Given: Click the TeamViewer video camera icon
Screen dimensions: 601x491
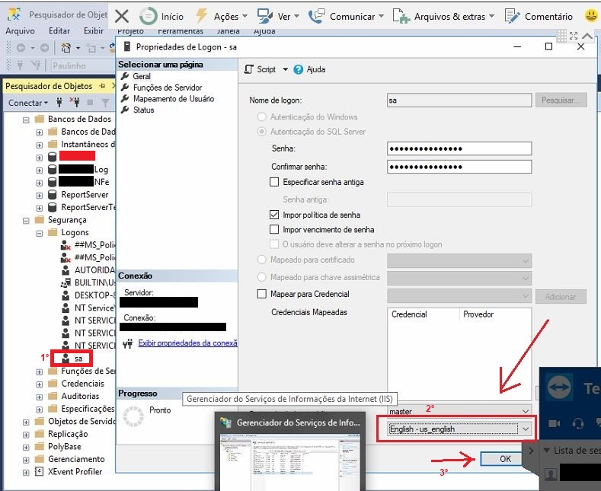Looking at the screenshot, I should pos(554,423).
